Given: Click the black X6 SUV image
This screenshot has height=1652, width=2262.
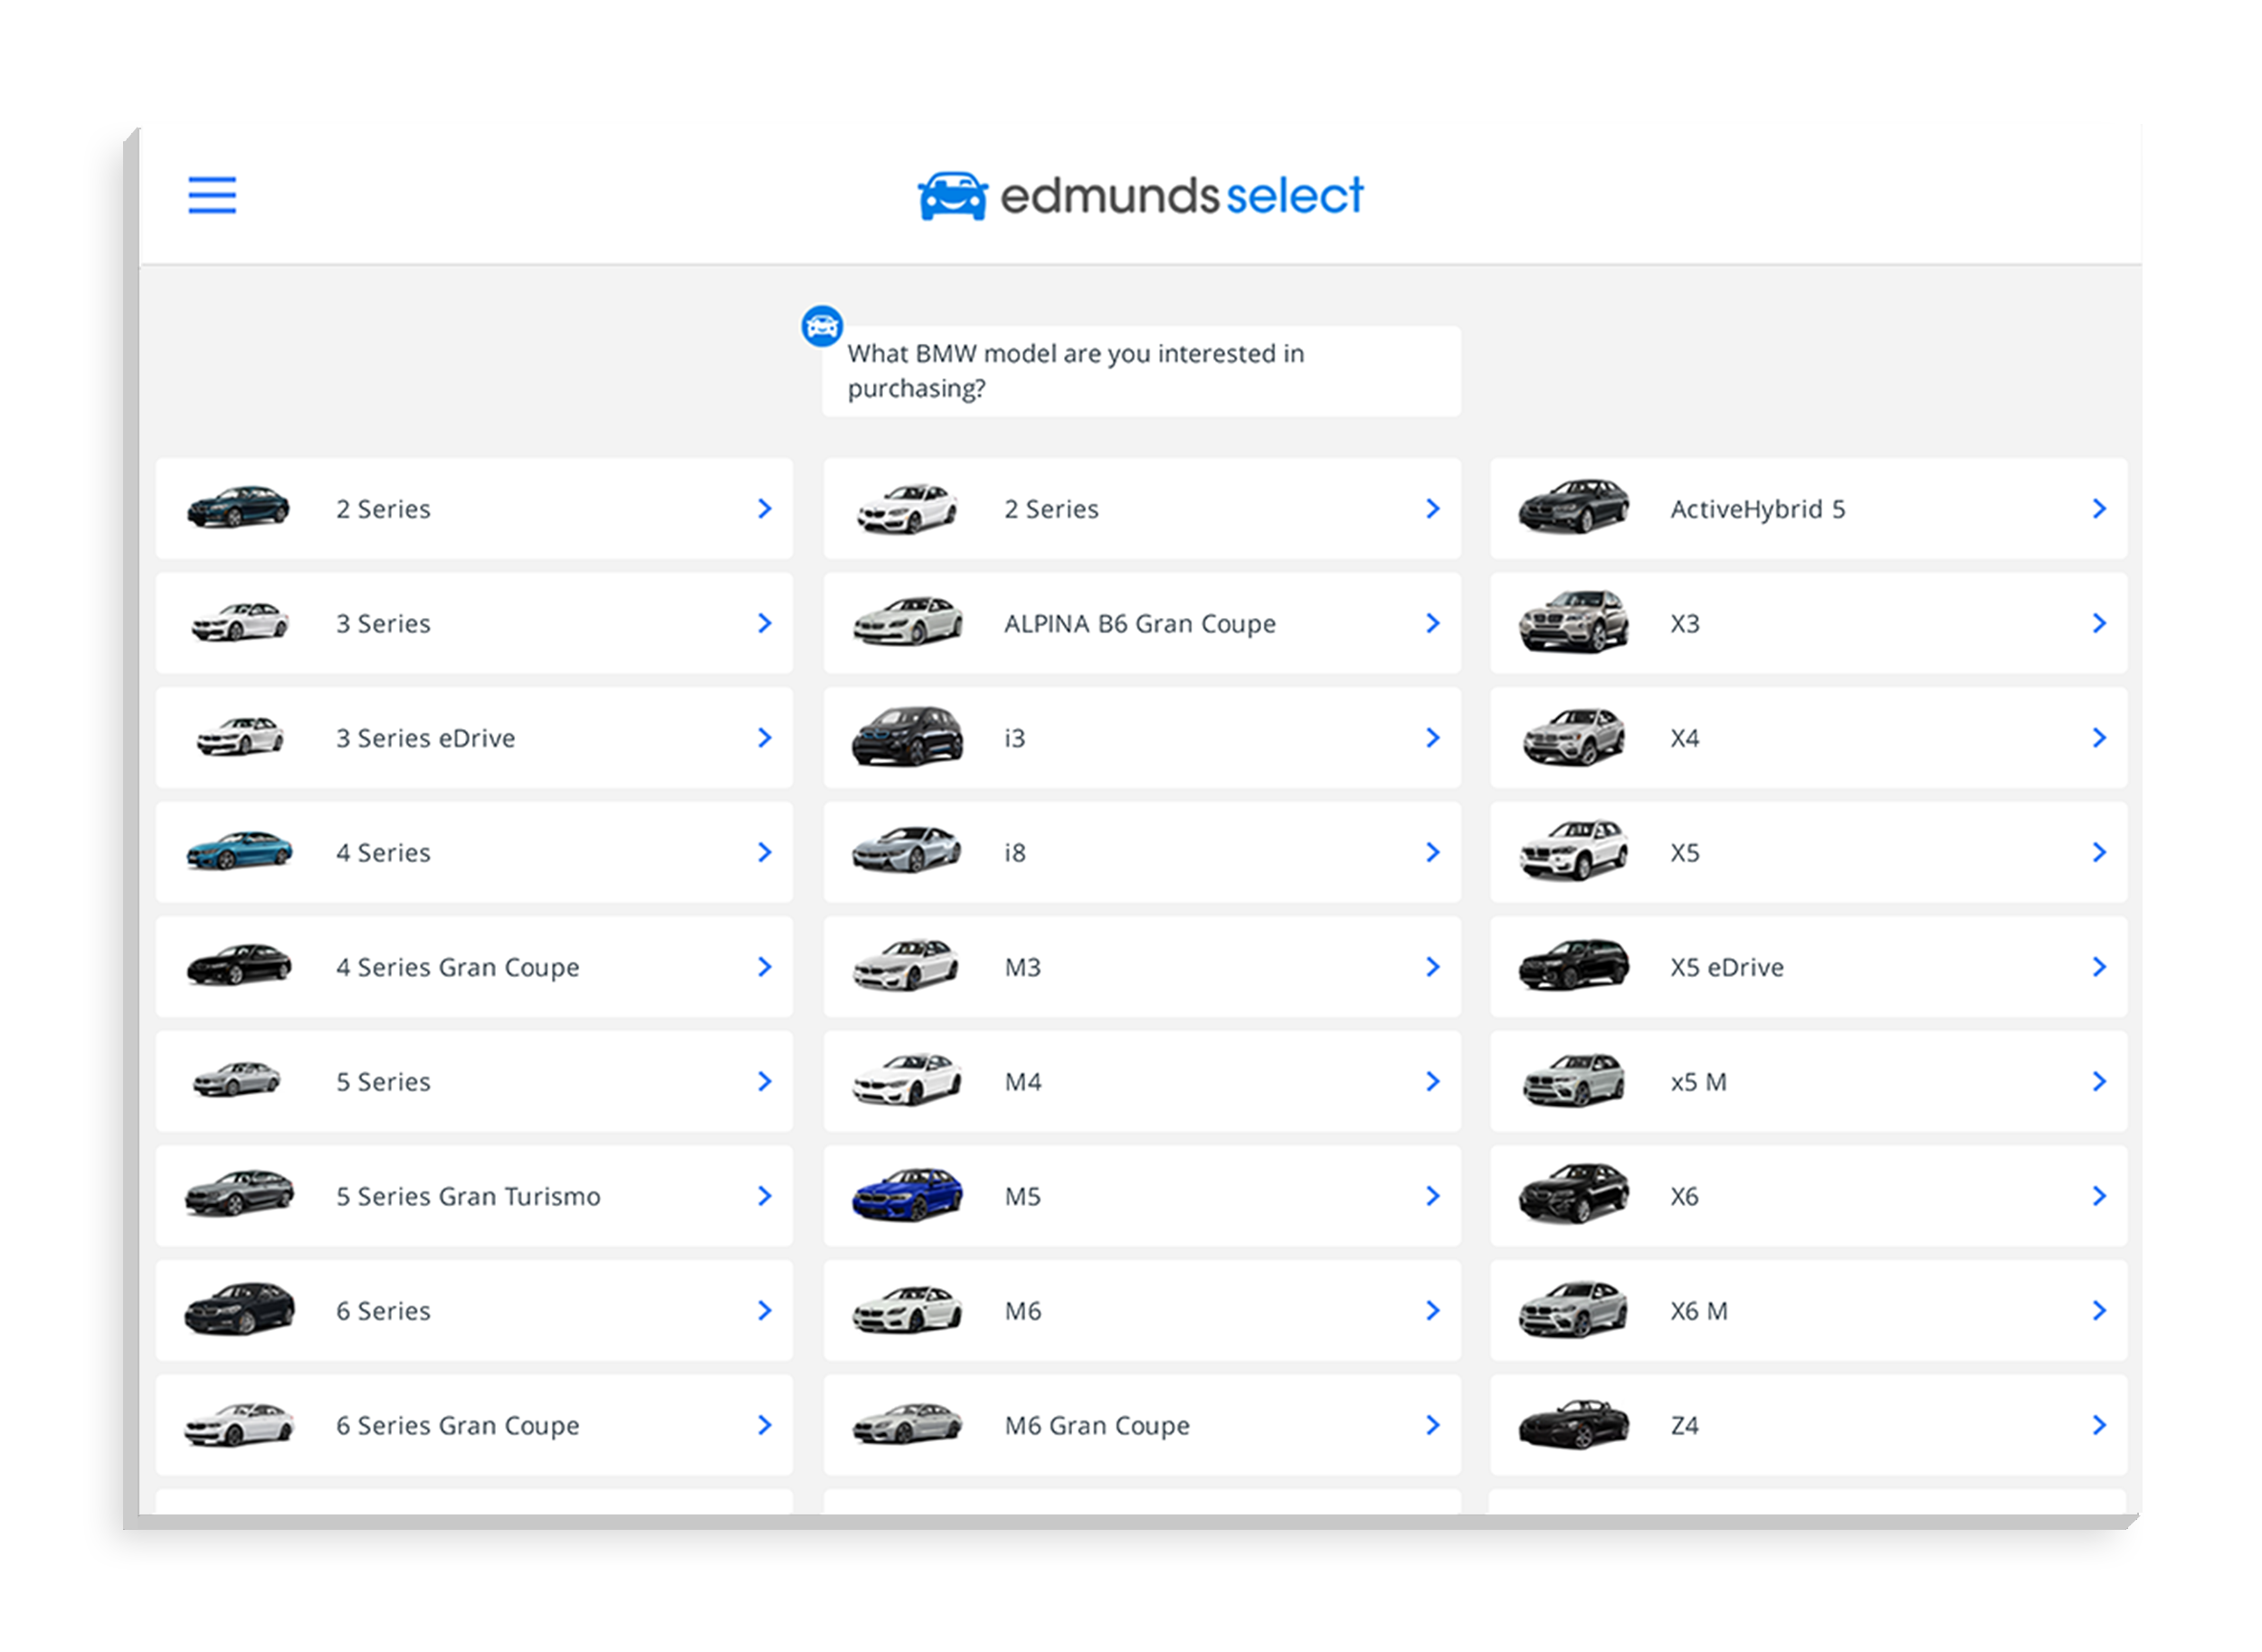Looking at the screenshot, I should (1573, 1194).
